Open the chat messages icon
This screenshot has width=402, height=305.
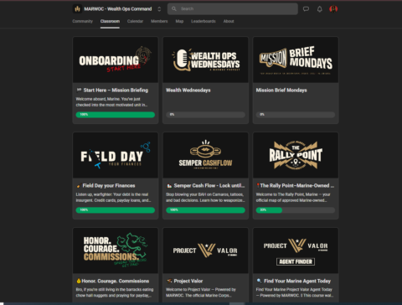point(306,9)
